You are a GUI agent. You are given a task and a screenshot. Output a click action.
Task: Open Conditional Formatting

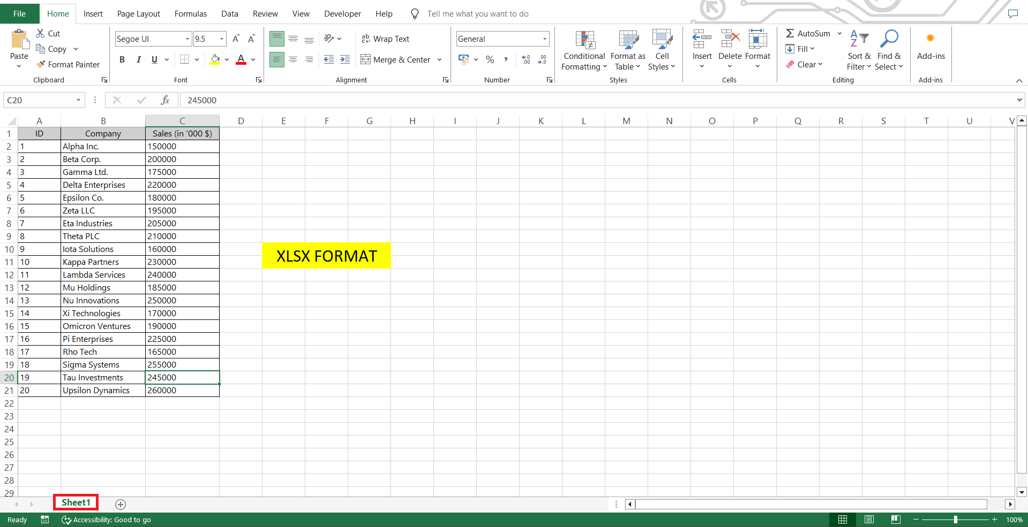coord(584,50)
